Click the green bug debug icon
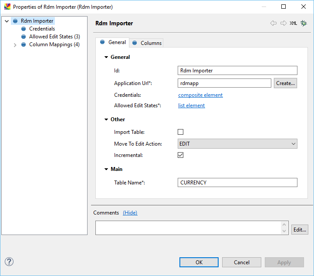 point(304,23)
